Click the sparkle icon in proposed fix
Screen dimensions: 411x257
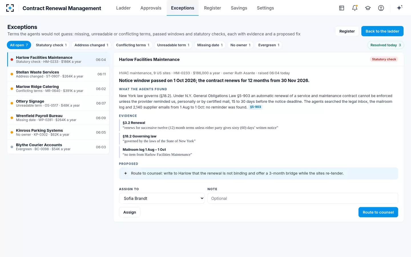coord(126,173)
